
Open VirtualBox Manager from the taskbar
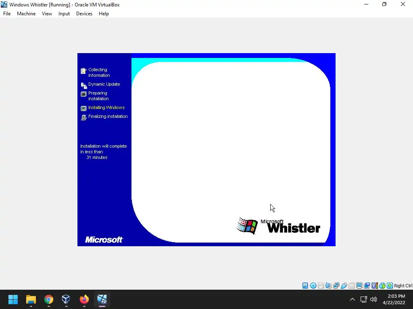pyautogui.click(x=66, y=299)
